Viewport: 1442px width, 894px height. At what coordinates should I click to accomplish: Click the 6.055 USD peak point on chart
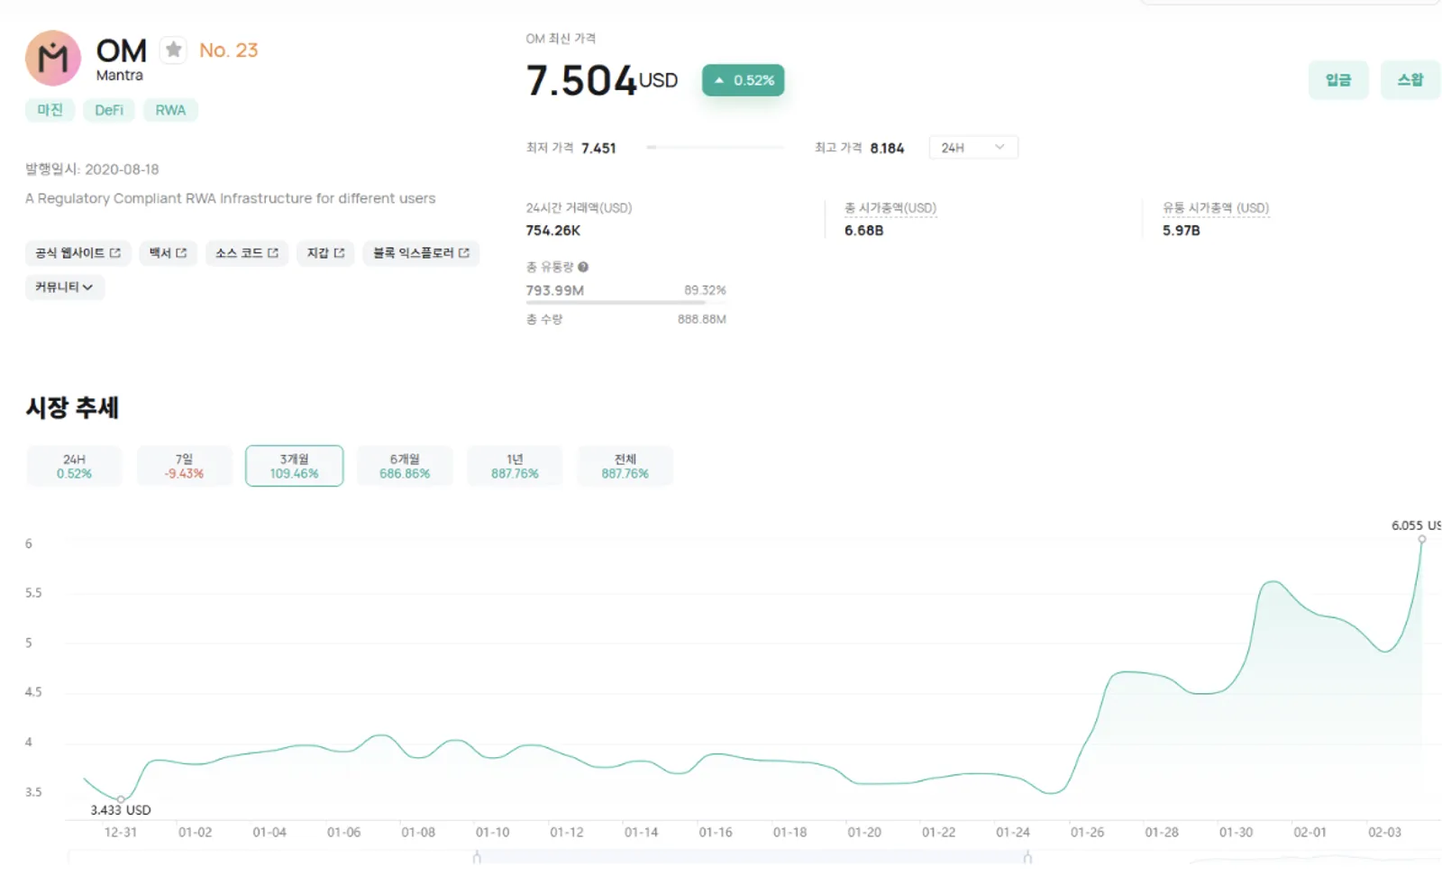(1422, 539)
